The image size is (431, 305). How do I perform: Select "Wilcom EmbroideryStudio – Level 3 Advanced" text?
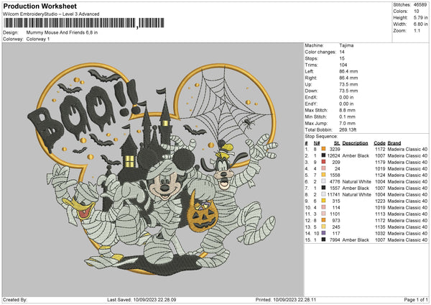51,14
